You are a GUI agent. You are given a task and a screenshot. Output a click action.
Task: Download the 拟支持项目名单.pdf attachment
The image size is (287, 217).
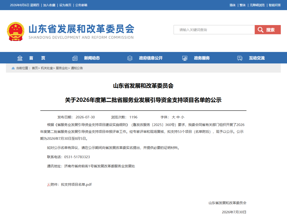[x=76, y=184]
